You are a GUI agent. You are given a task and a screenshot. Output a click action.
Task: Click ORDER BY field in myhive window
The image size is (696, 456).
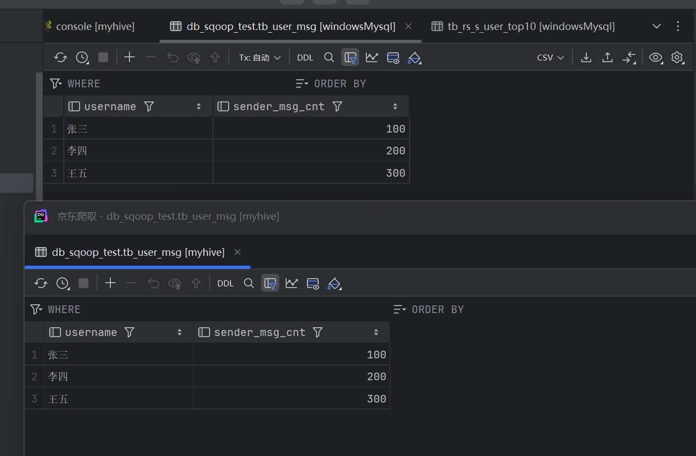(x=543, y=309)
